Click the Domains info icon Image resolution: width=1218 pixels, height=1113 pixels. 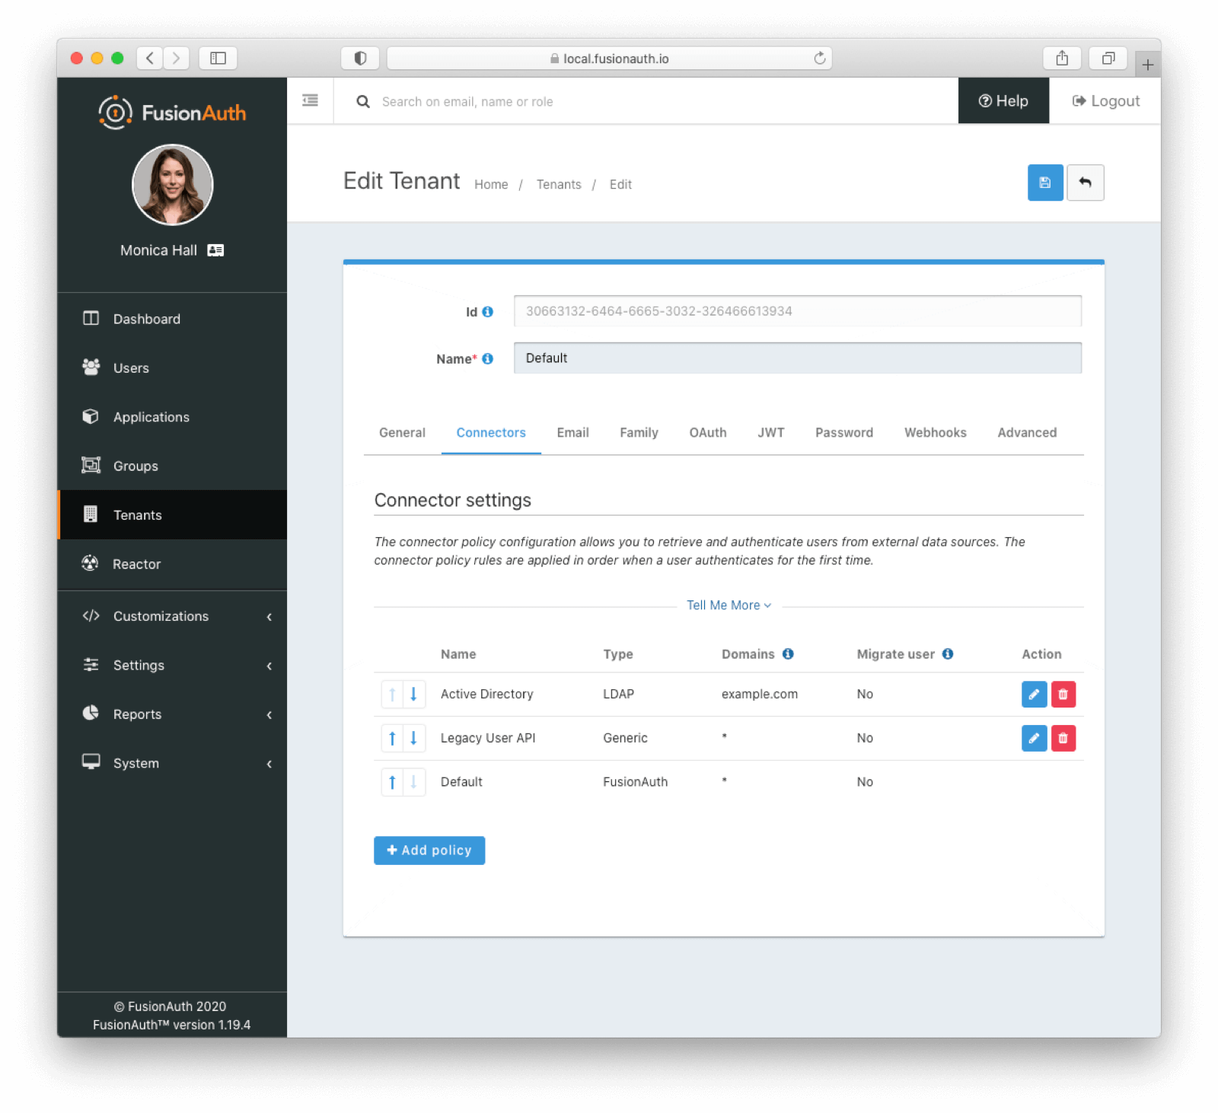tap(788, 653)
